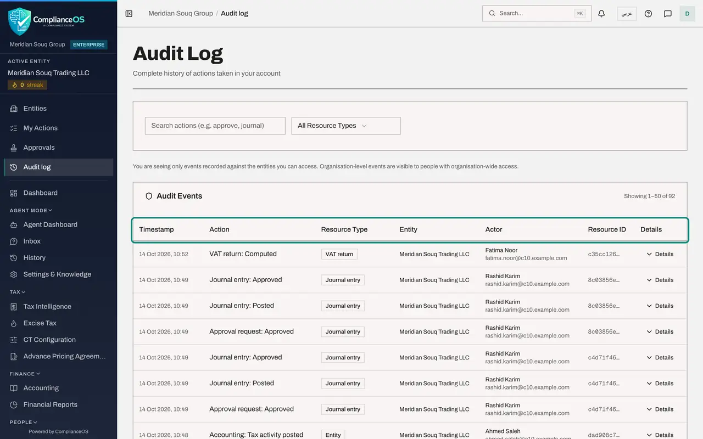Viewport: 703px width, 439px height.
Task: Open Dashboard from sidebar
Action: pyautogui.click(x=58, y=193)
